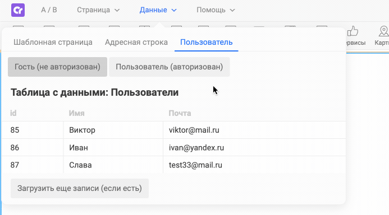Viewport: 389px width, 215px height.
Task: Click the name cell Слава
Action: pyautogui.click(x=113, y=165)
